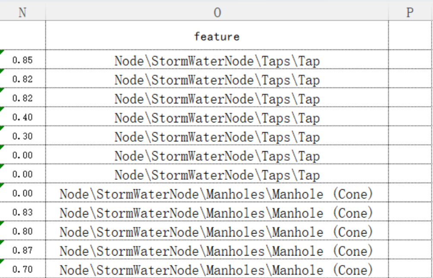Select the 0.83 value cell
433x278 pixels.
[22, 212]
